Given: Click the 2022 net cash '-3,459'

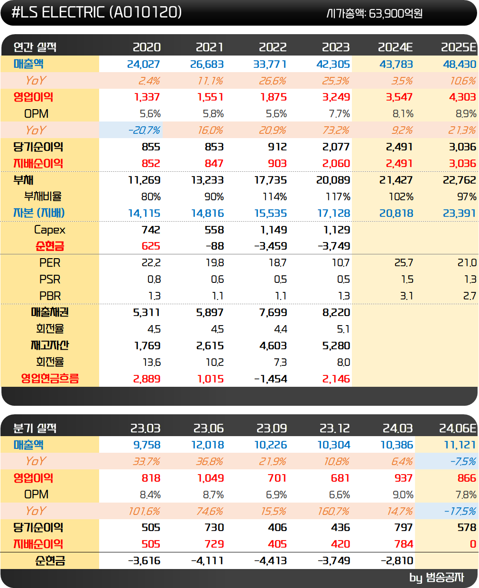Looking at the screenshot, I should [x=270, y=246].
